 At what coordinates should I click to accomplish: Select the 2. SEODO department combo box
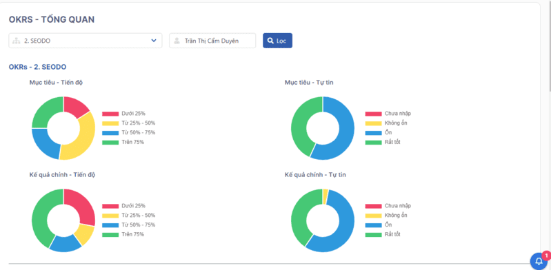(x=86, y=41)
